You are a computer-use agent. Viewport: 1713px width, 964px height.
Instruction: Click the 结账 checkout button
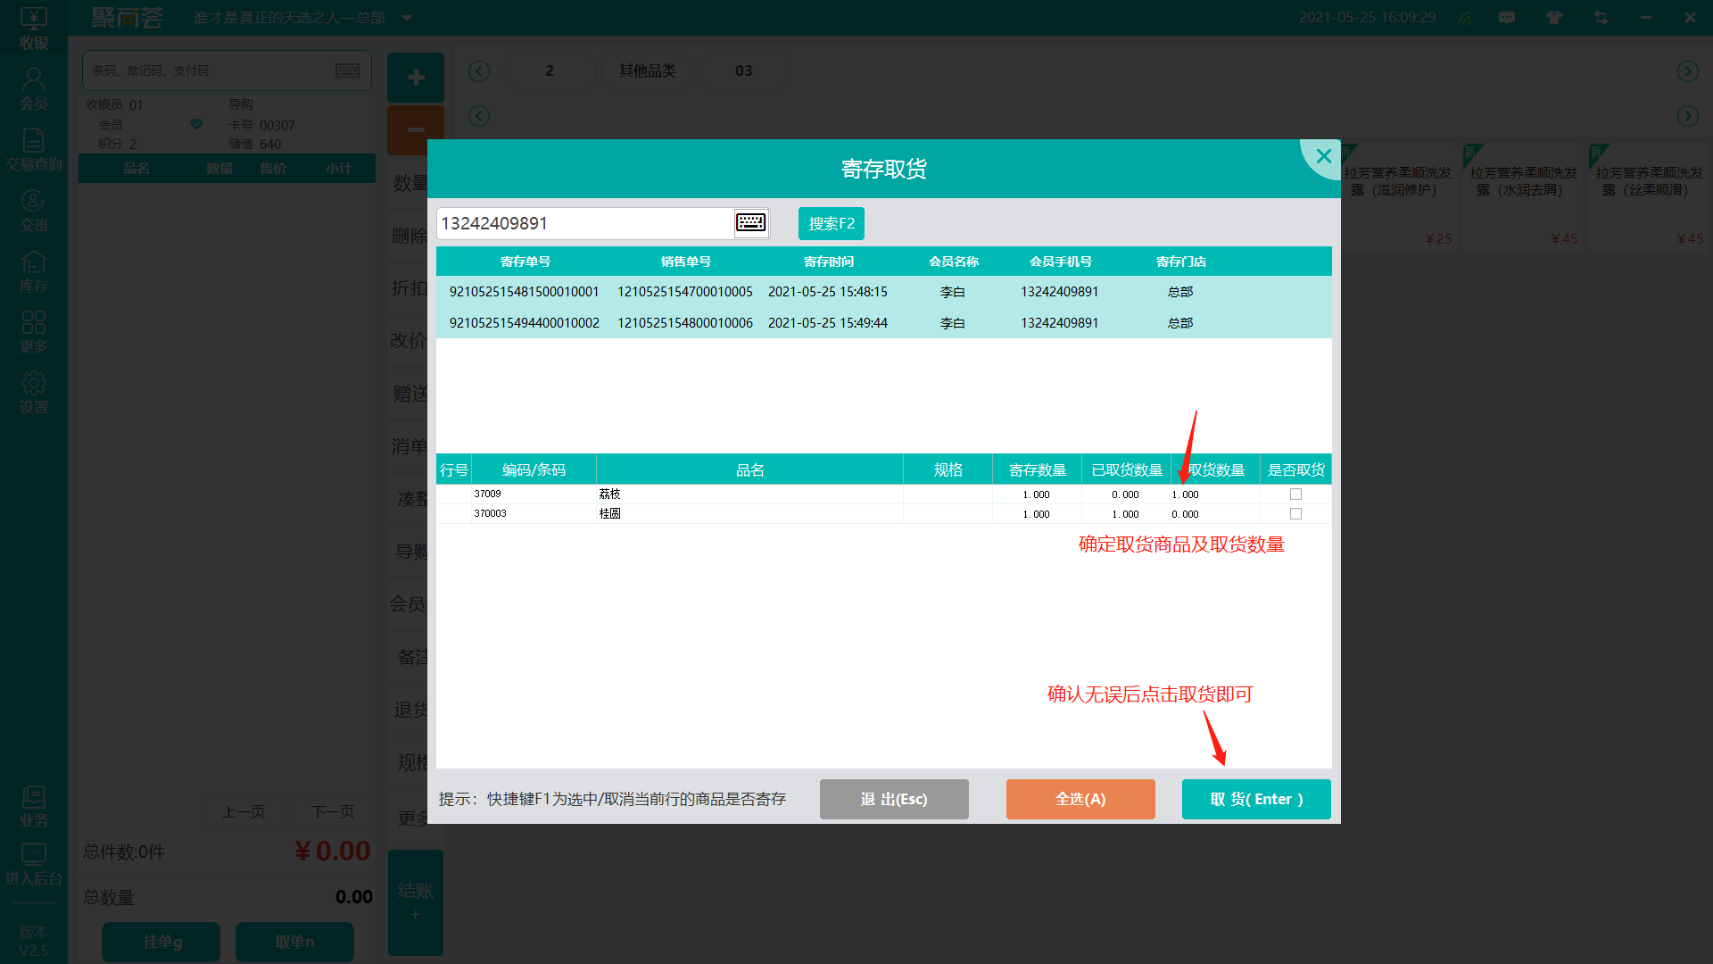coord(416,902)
